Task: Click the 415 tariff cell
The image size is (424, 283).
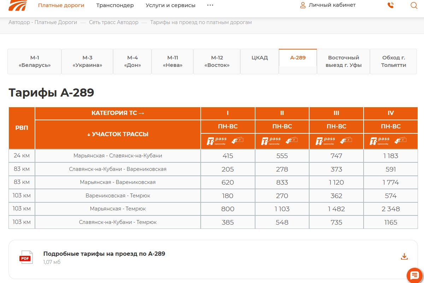Action: pyautogui.click(x=228, y=156)
